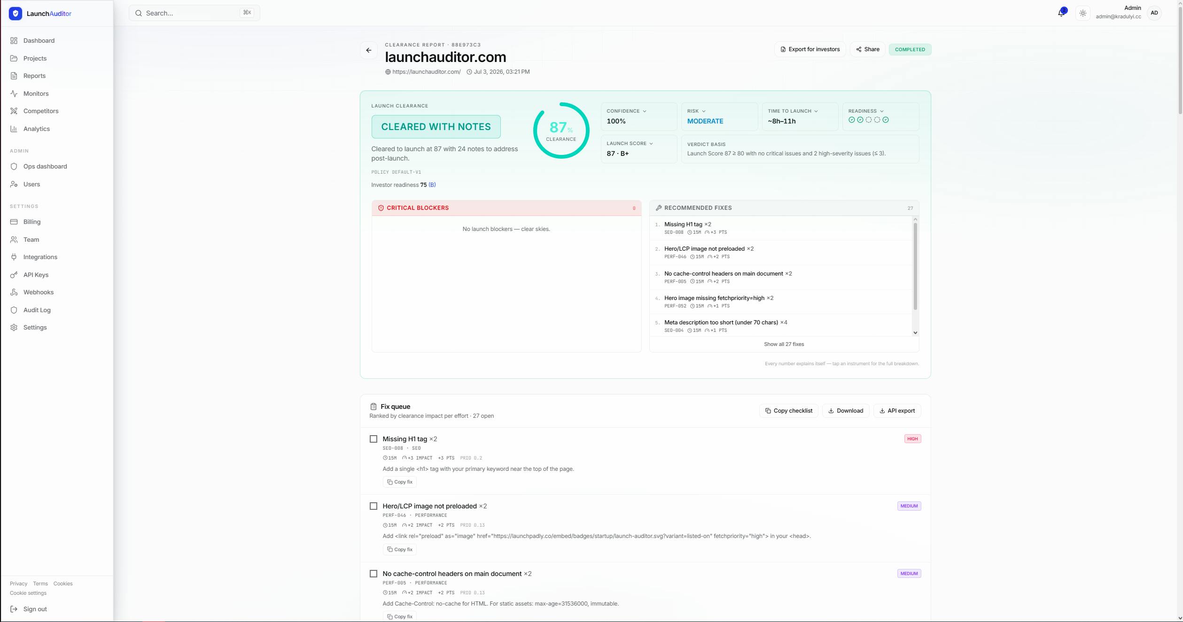Click the Billing card icon
This screenshot has height=622, width=1183.
tap(14, 222)
